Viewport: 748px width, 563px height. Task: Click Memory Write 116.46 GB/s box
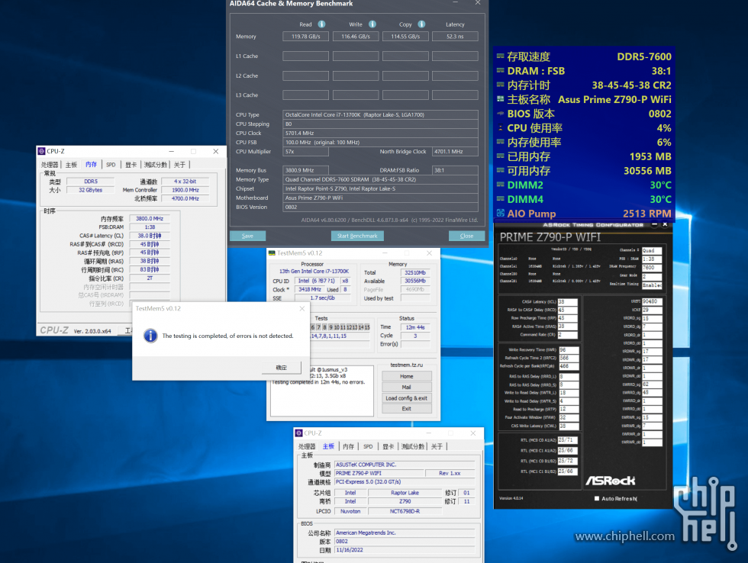pos(356,36)
